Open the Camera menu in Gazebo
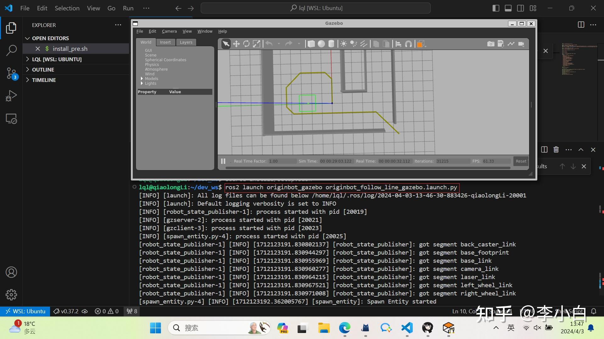 pyautogui.click(x=169, y=31)
